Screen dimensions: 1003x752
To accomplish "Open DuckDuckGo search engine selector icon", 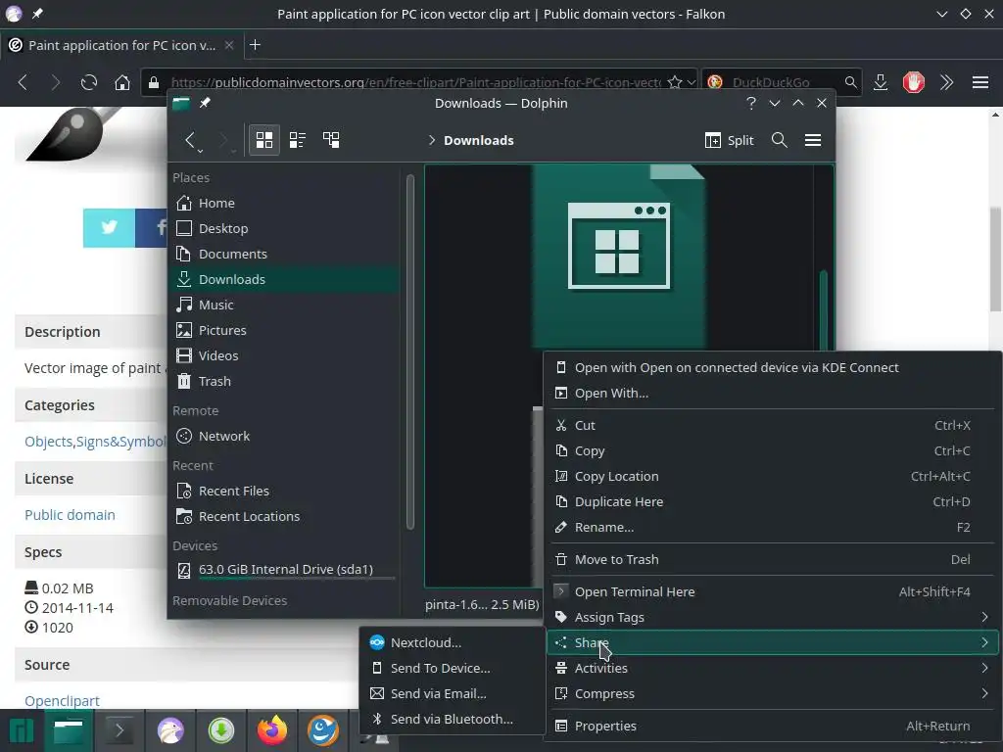I will coord(715,82).
